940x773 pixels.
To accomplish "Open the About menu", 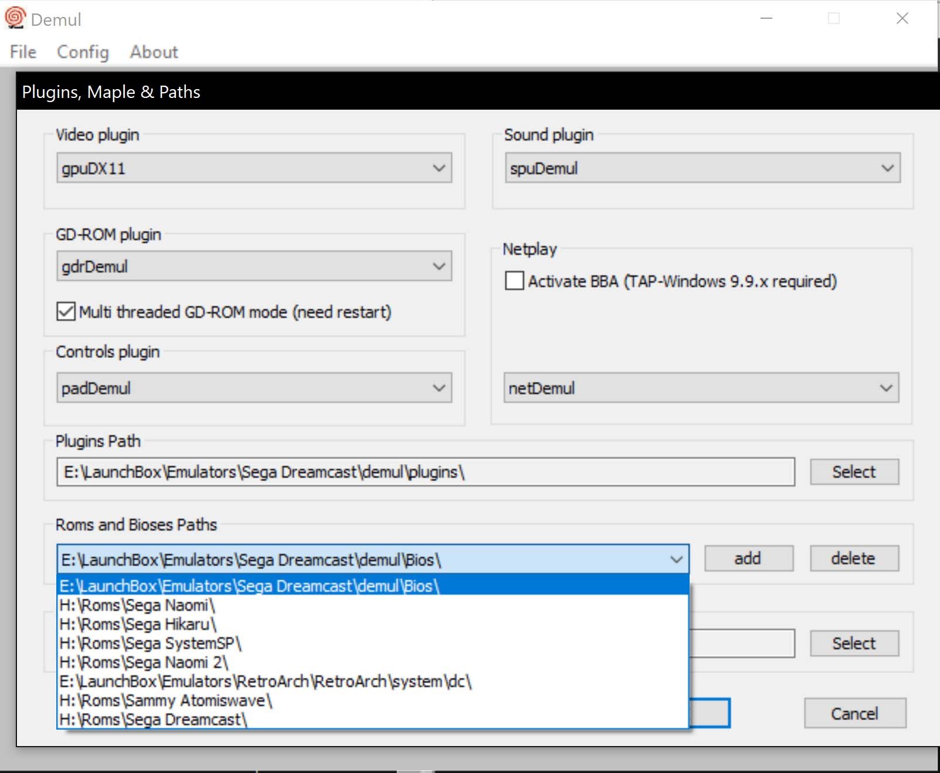I will click(x=154, y=52).
